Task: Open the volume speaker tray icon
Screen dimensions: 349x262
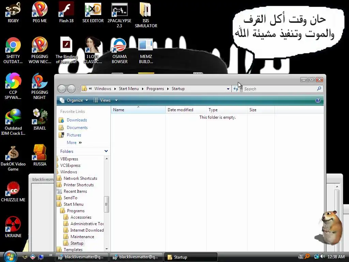Action: coord(323,257)
